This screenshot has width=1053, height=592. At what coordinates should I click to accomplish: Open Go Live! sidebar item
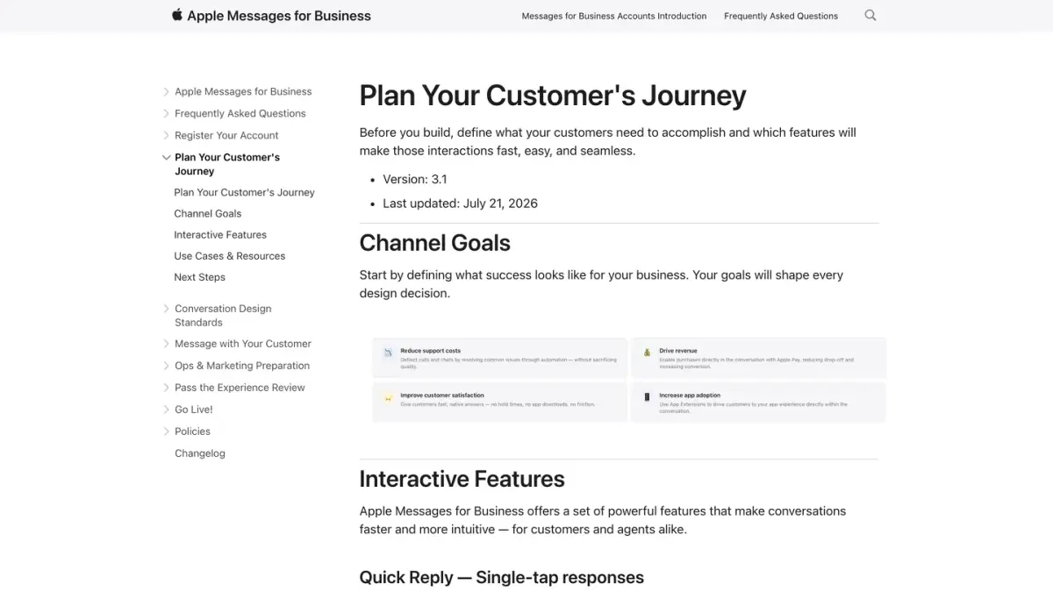pyautogui.click(x=194, y=410)
